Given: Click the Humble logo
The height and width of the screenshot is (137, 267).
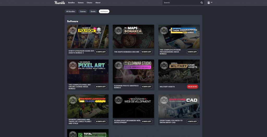Looking at the screenshot, I should (60, 3).
